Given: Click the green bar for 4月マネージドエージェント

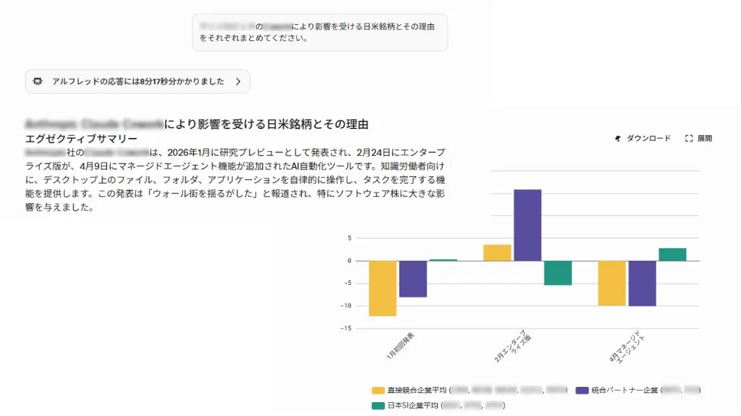Looking at the screenshot, I should click(672, 254).
